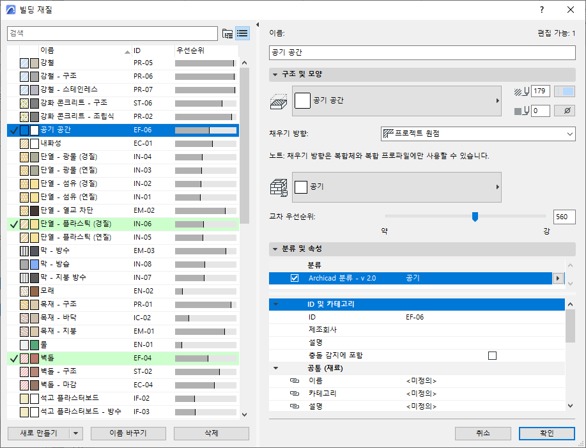Sort list by 이름 column header

pyautogui.click(x=85, y=50)
